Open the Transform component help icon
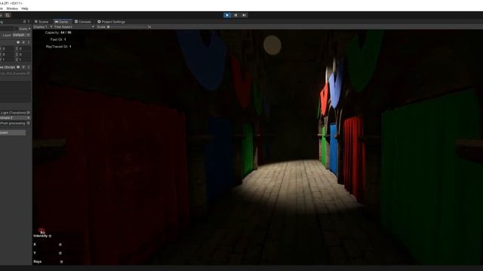The image size is (483, 271). tap(18, 42)
